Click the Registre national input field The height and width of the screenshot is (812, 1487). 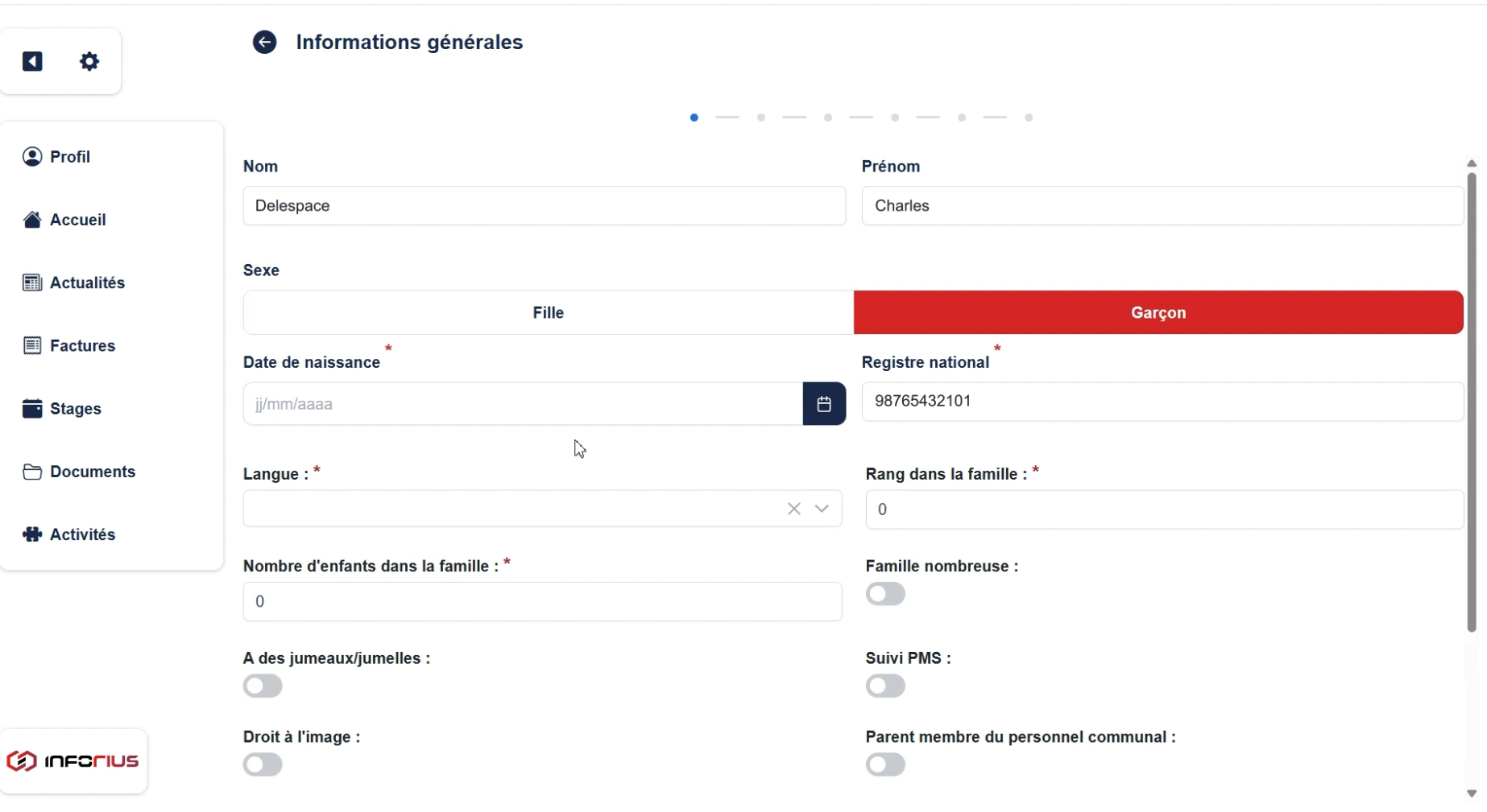[1162, 402]
